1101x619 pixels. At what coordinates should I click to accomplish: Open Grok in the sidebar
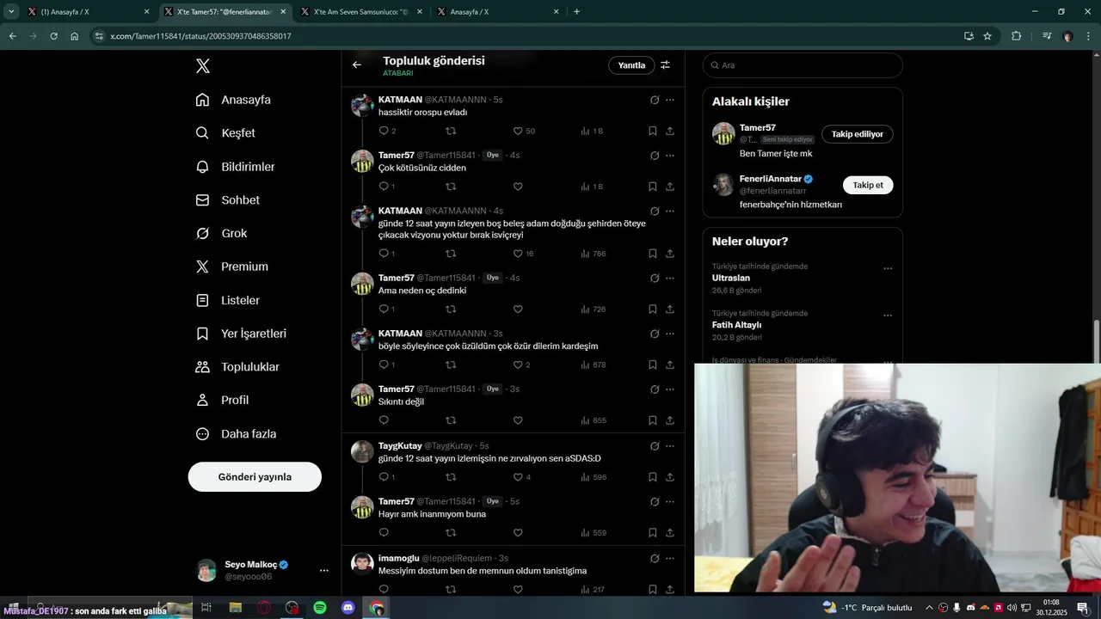221,233
